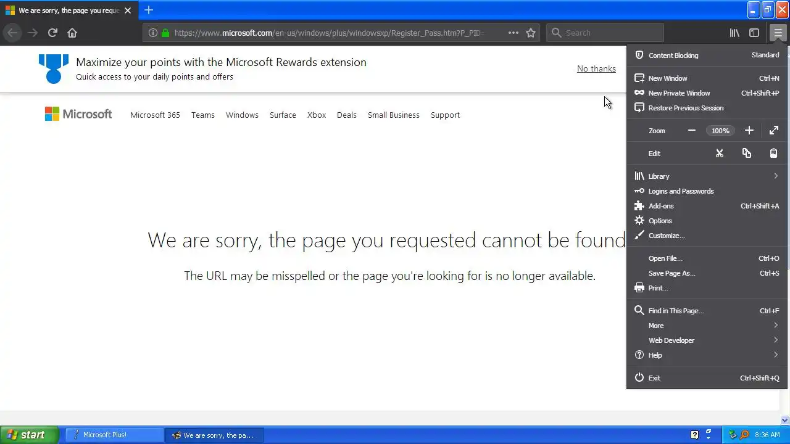Open Teams nav link
This screenshot has height=444, width=790.
point(203,115)
